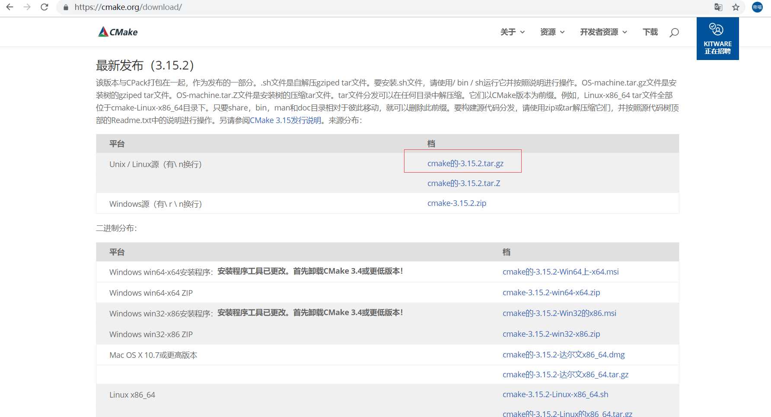The image size is (771, 417).
Task: Download cmake-3.15.2.tar.Z source archive
Action: [464, 183]
